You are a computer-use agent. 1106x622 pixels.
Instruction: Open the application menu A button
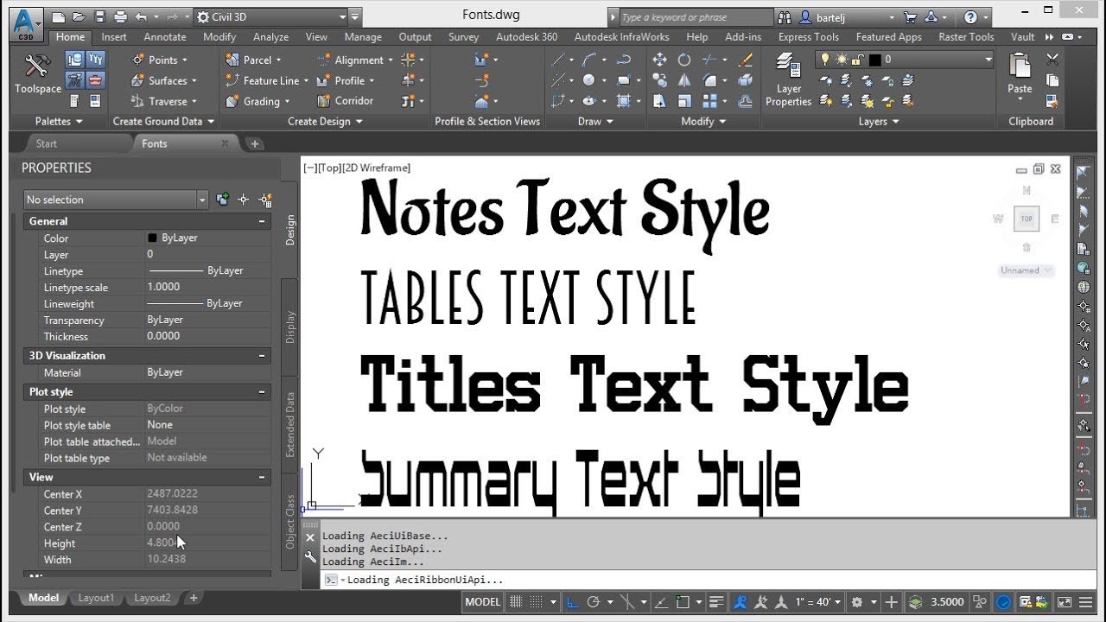pos(27,22)
